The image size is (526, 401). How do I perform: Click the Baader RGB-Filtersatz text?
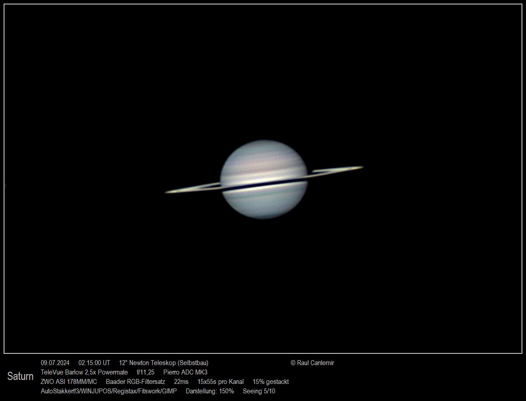136,382
